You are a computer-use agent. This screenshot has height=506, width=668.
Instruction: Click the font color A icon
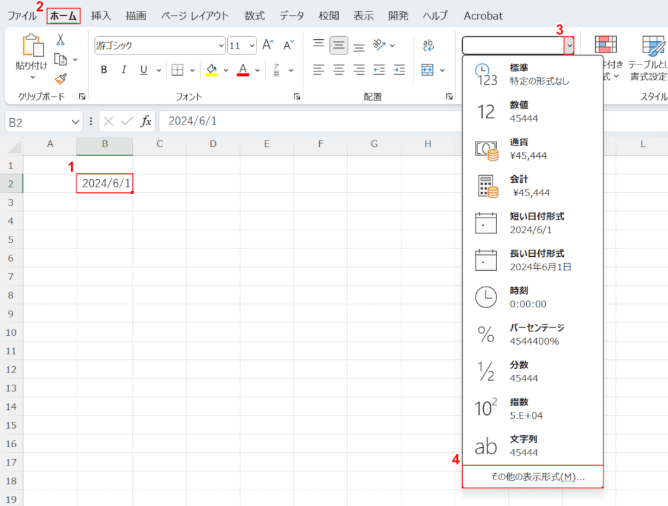click(x=243, y=68)
